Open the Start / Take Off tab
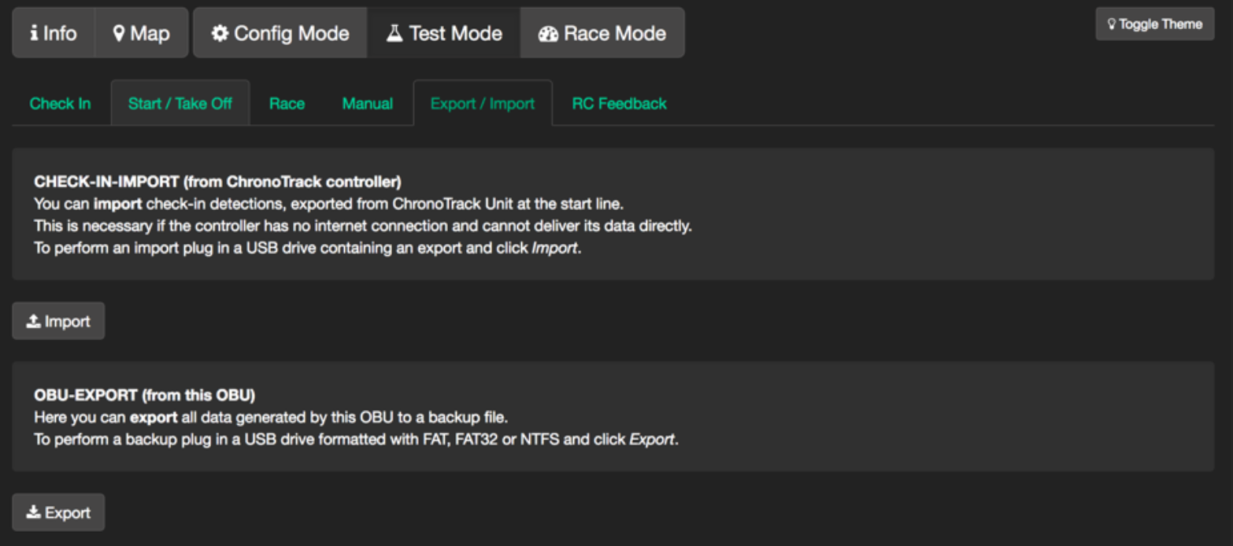The image size is (1233, 546). (180, 103)
